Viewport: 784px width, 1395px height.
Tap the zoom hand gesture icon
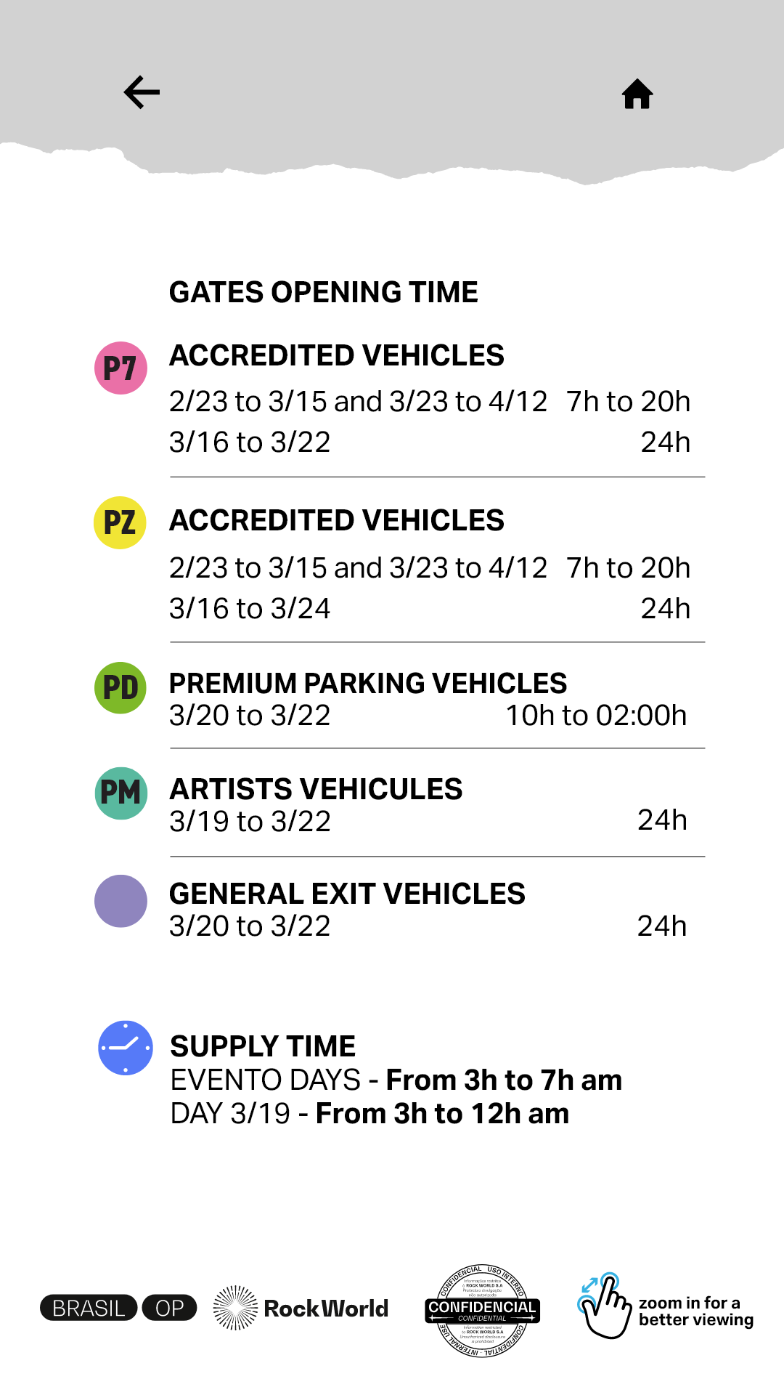(605, 1306)
